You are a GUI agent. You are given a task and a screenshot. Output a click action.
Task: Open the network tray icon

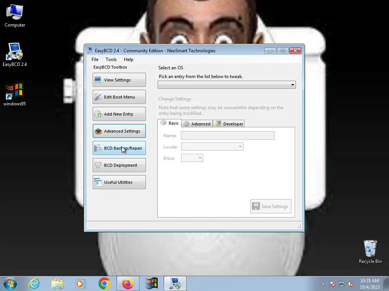click(x=342, y=284)
